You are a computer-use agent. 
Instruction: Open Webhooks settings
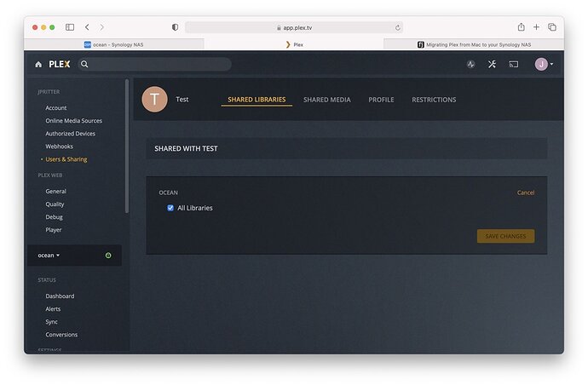click(60, 147)
